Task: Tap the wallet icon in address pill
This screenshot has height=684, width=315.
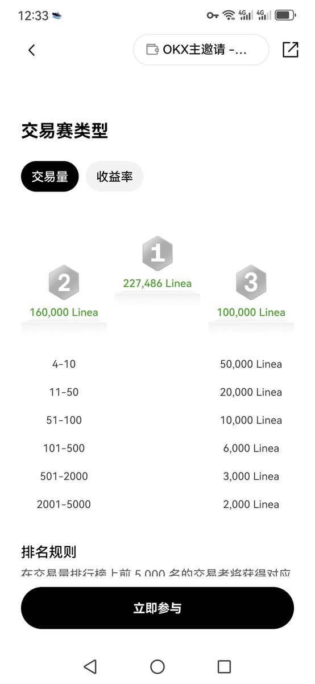Action: click(152, 50)
